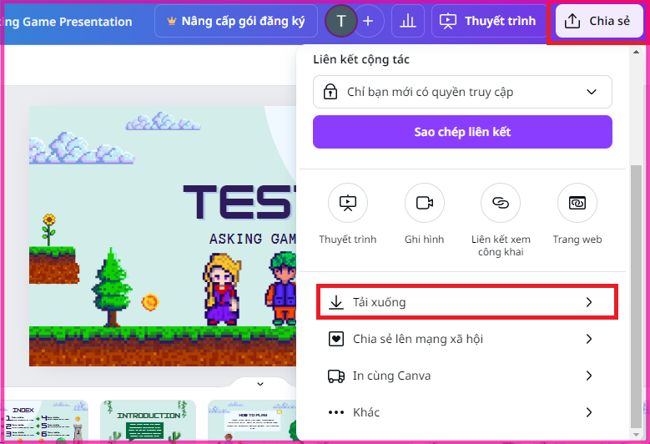The width and height of the screenshot is (650, 444).
Task: Click the presentation title in header
Action: pos(65,22)
